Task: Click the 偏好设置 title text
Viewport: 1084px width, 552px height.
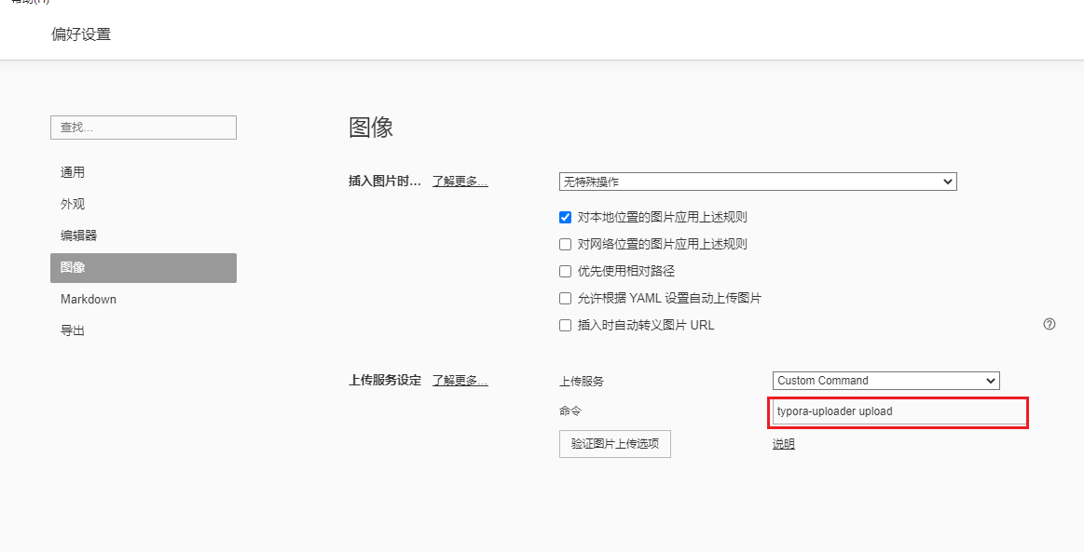Action: click(x=81, y=34)
